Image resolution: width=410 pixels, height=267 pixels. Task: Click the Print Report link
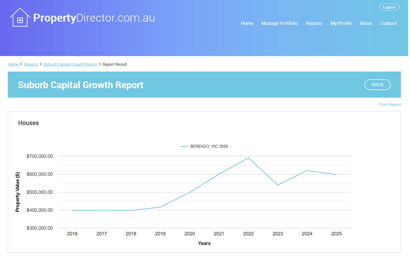pos(390,105)
